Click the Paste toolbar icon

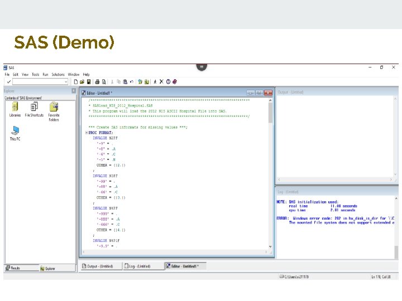tap(125, 82)
